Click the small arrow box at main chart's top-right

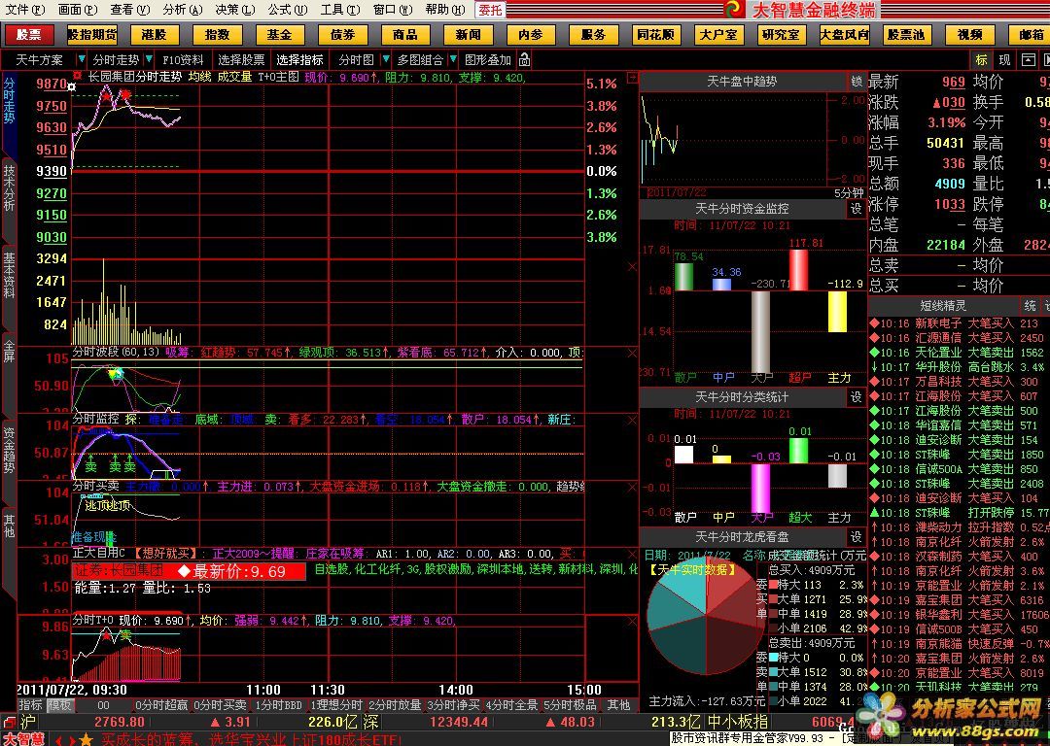[632, 79]
